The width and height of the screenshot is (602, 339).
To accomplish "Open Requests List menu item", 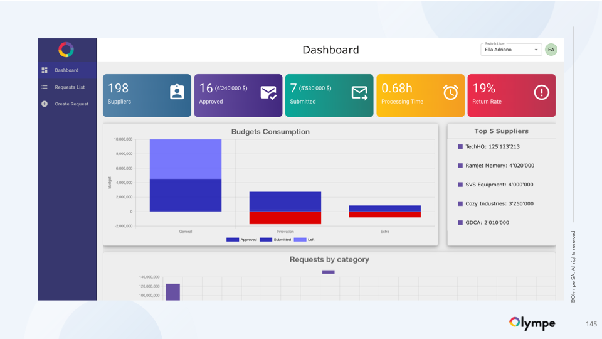I will click(67, 87).
